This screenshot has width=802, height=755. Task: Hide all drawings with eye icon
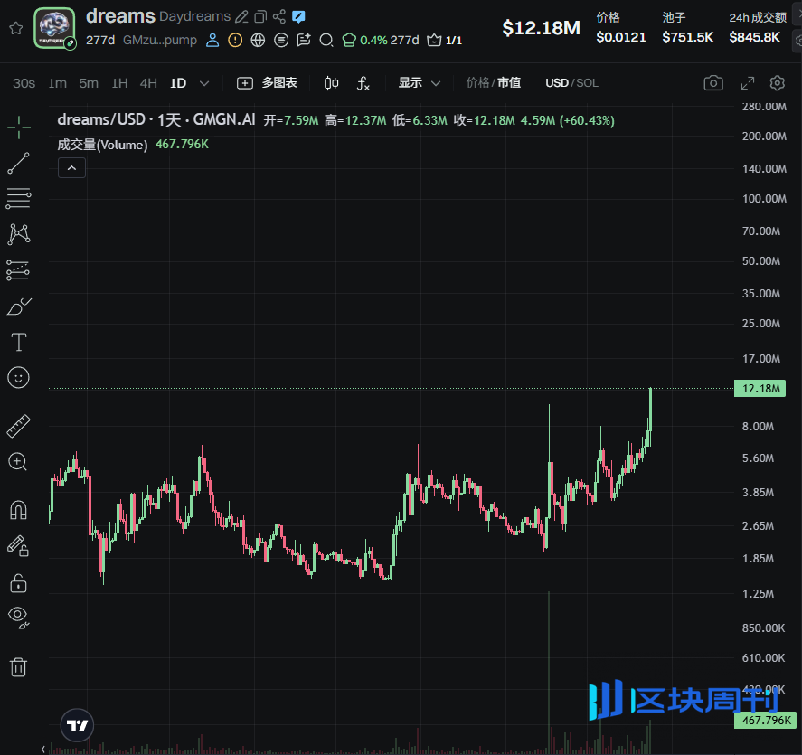coord(18,617)
